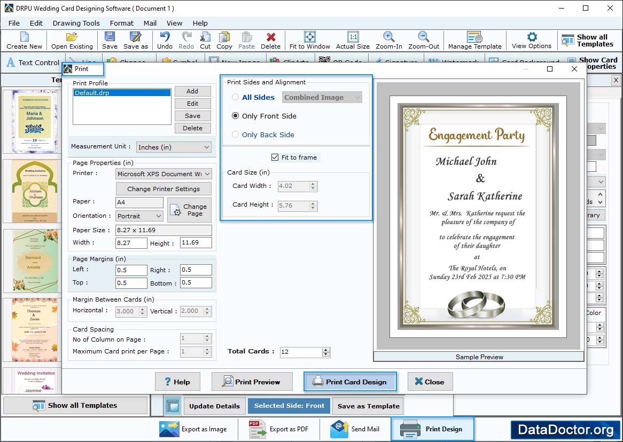This screenshot has height=442, width=623.
Task: Click the Redo toolbar icon
Action: (186, 41)
